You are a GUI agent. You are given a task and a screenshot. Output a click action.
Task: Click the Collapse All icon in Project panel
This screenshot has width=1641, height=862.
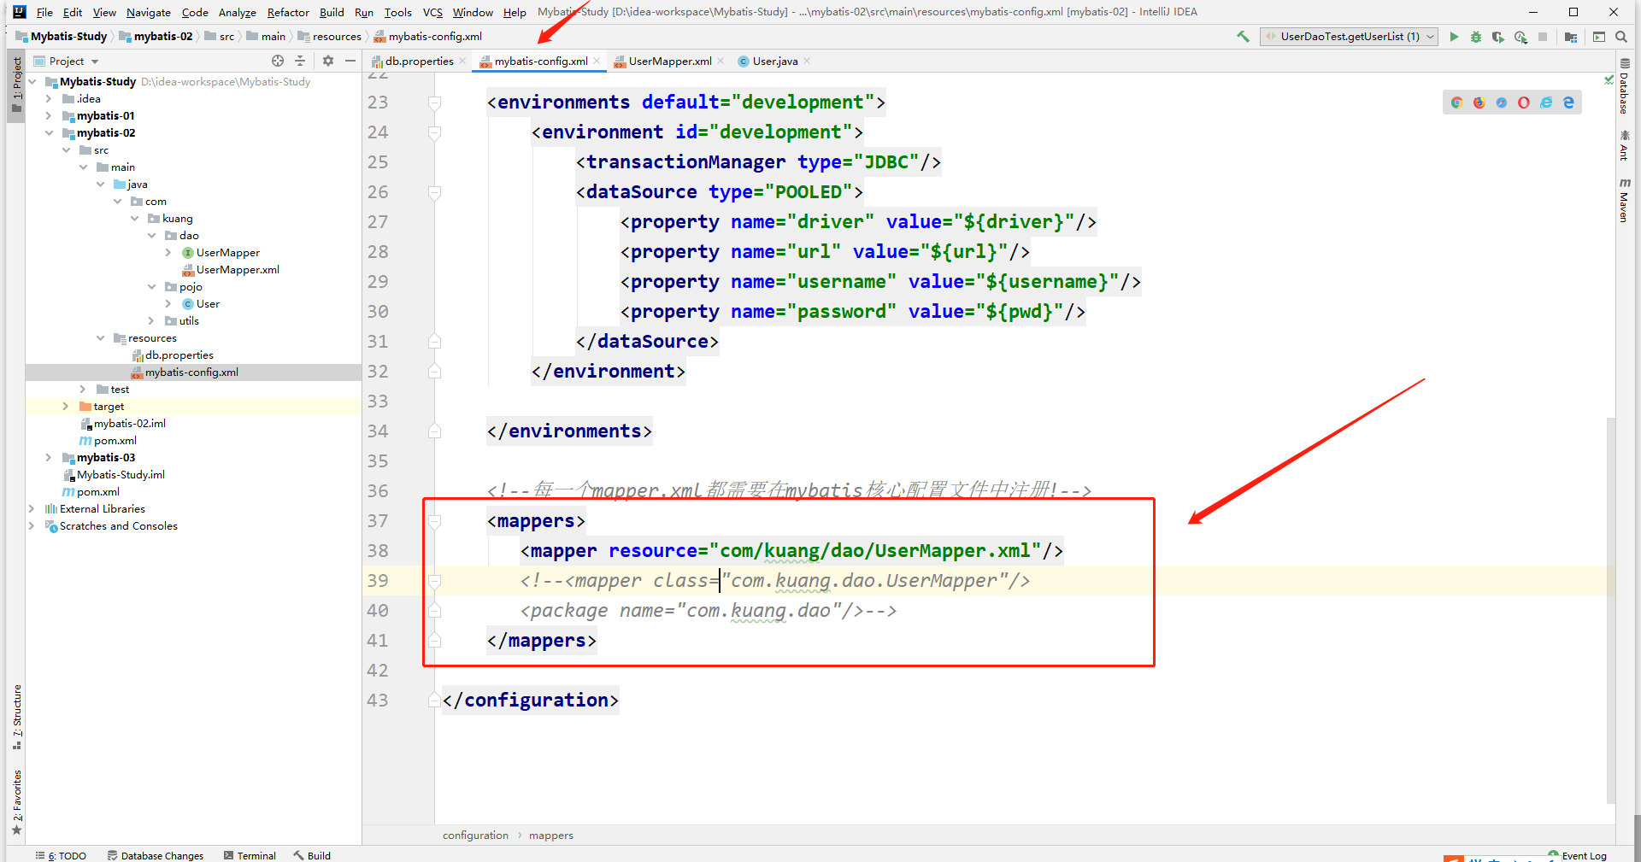click(300, 61)
